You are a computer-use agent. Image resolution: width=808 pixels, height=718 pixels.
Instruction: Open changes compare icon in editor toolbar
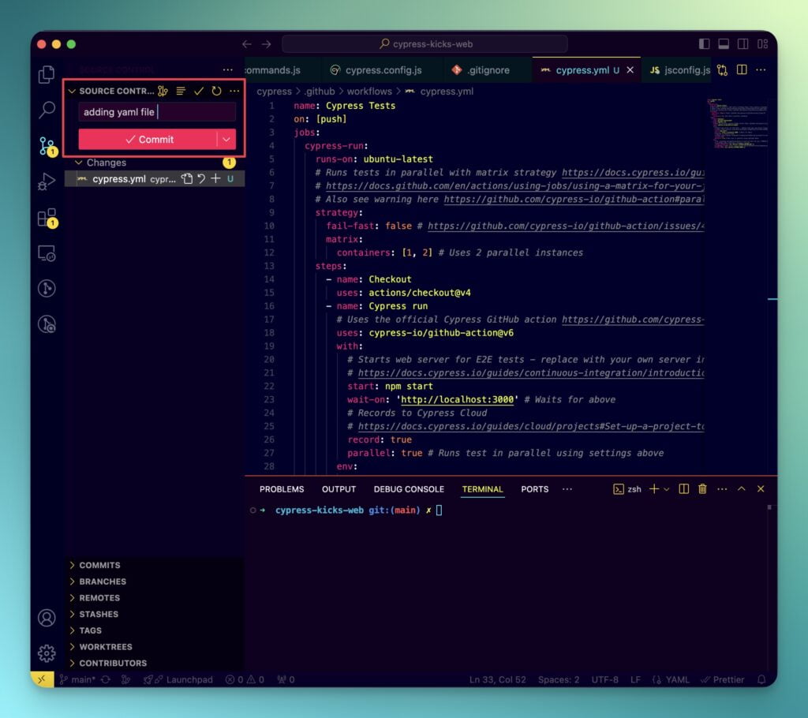coord(722,70)
